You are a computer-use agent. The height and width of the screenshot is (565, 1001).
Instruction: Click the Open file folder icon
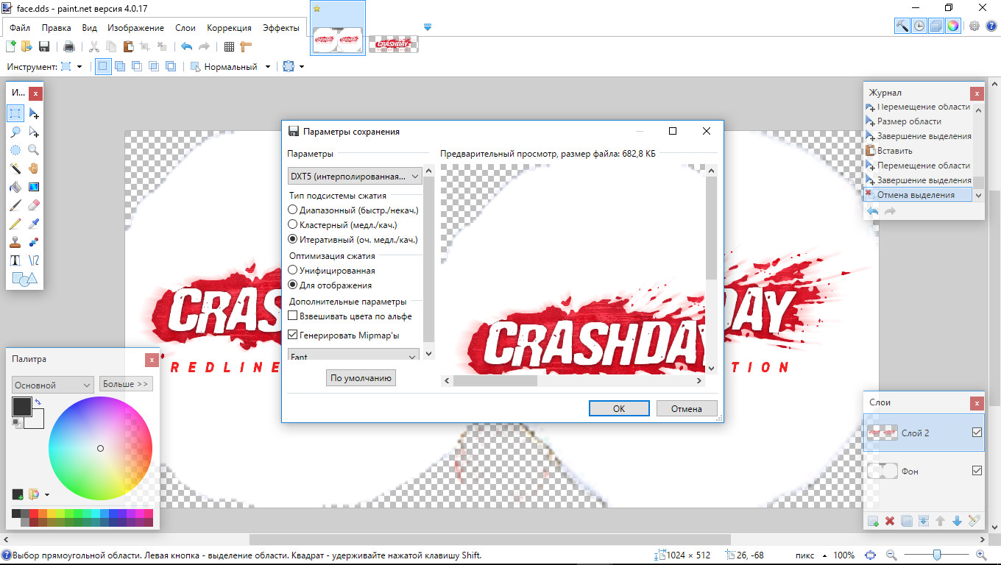pos(27,47)
